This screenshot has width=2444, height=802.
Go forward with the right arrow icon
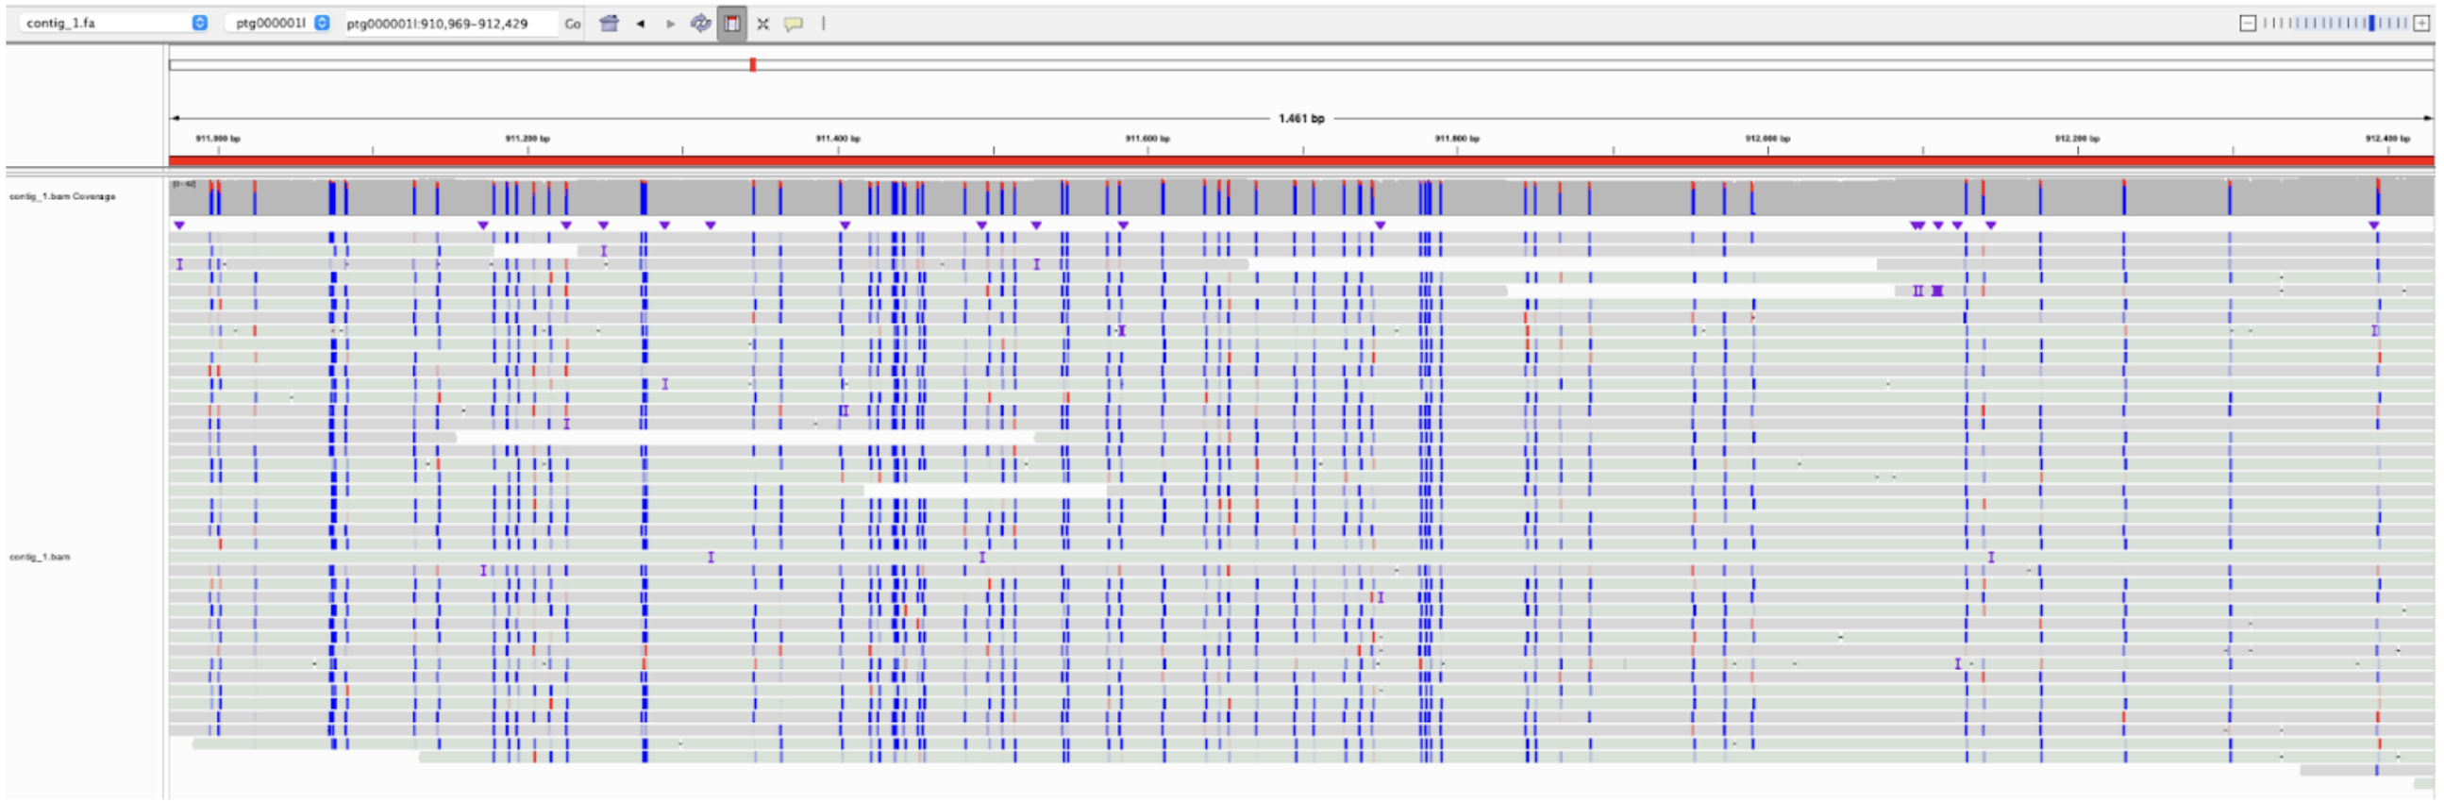click(x=671, y=24)
